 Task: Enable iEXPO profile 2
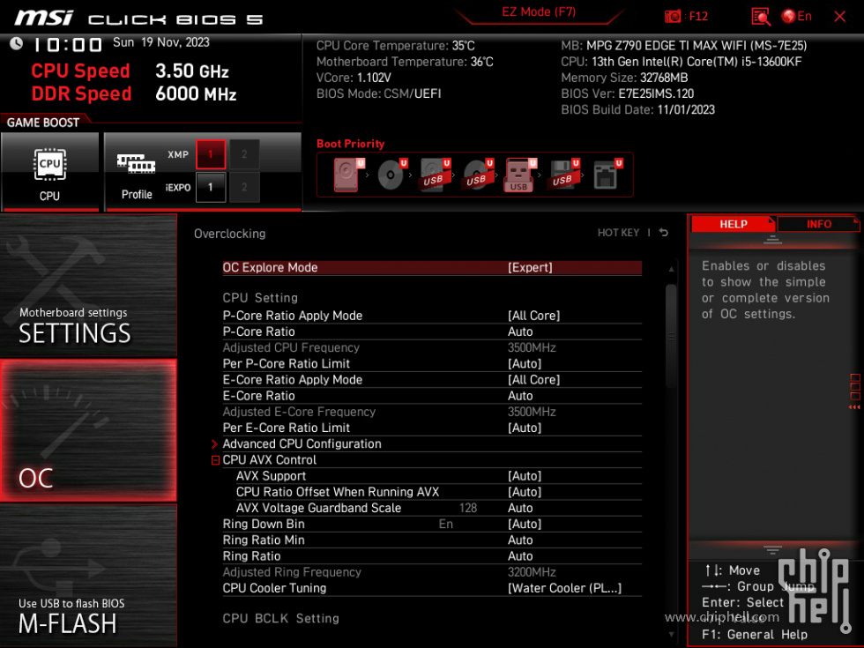pos(244,187)
